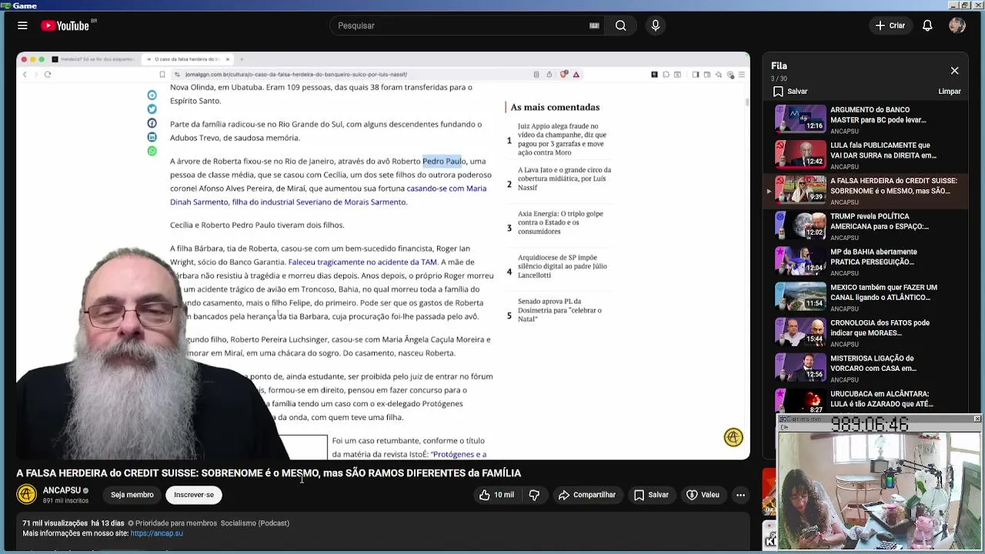This screenshot has width=985, height=554.
Task: Click the yellow anarcho-capitalist logo badge
Action: (x=733, y=437)
